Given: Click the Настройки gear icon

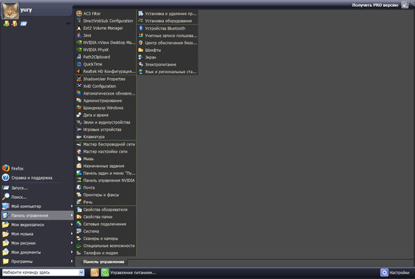Looking at the screenshot, I should [385, 272].
